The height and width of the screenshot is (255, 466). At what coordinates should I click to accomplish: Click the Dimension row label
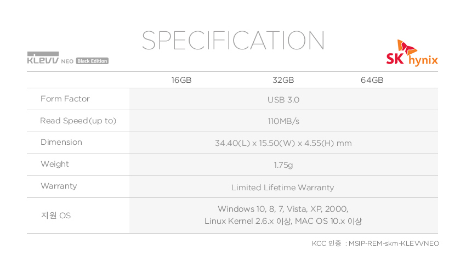tap(61, 142)
